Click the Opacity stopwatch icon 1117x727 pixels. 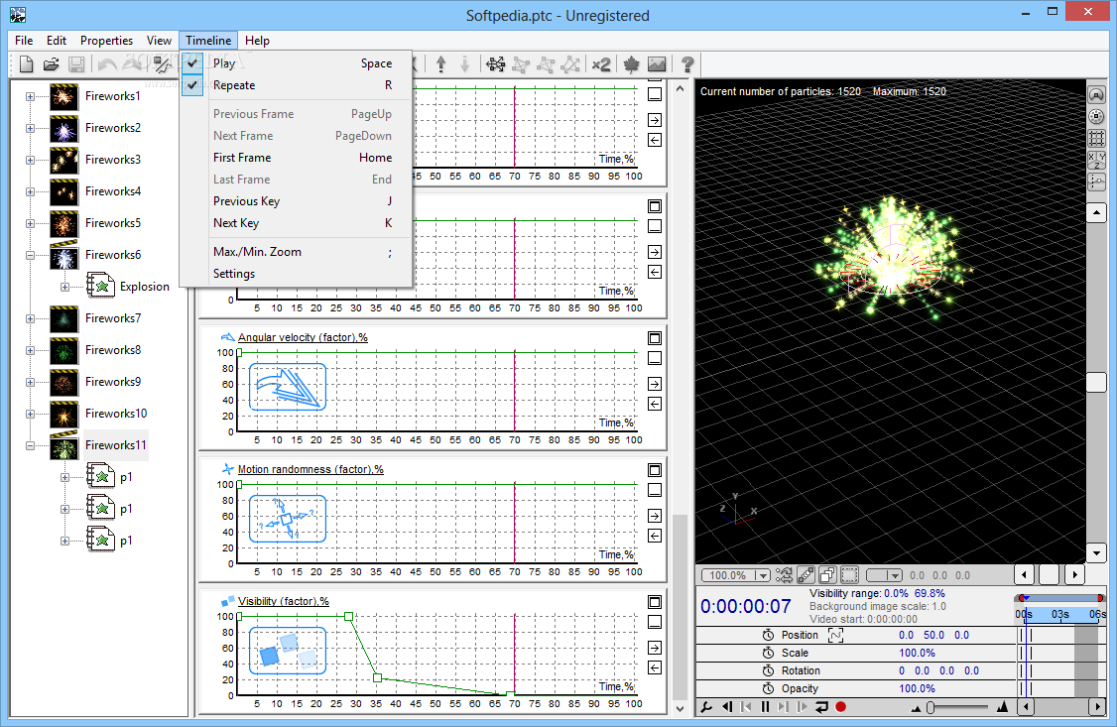[x=768, y=688]
